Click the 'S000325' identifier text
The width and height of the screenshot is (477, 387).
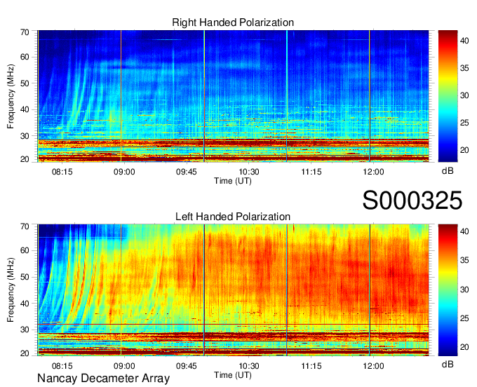tap(412, 201)
